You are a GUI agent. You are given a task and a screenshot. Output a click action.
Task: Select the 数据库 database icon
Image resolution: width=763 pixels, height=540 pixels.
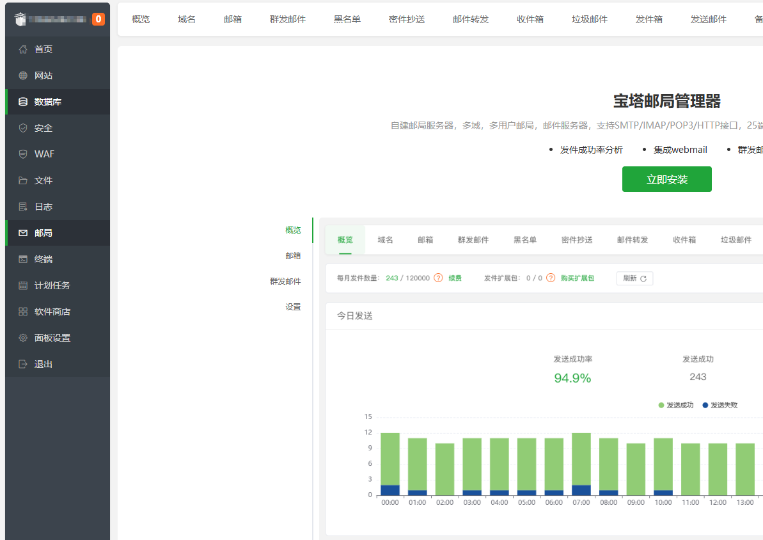point(23,102)
